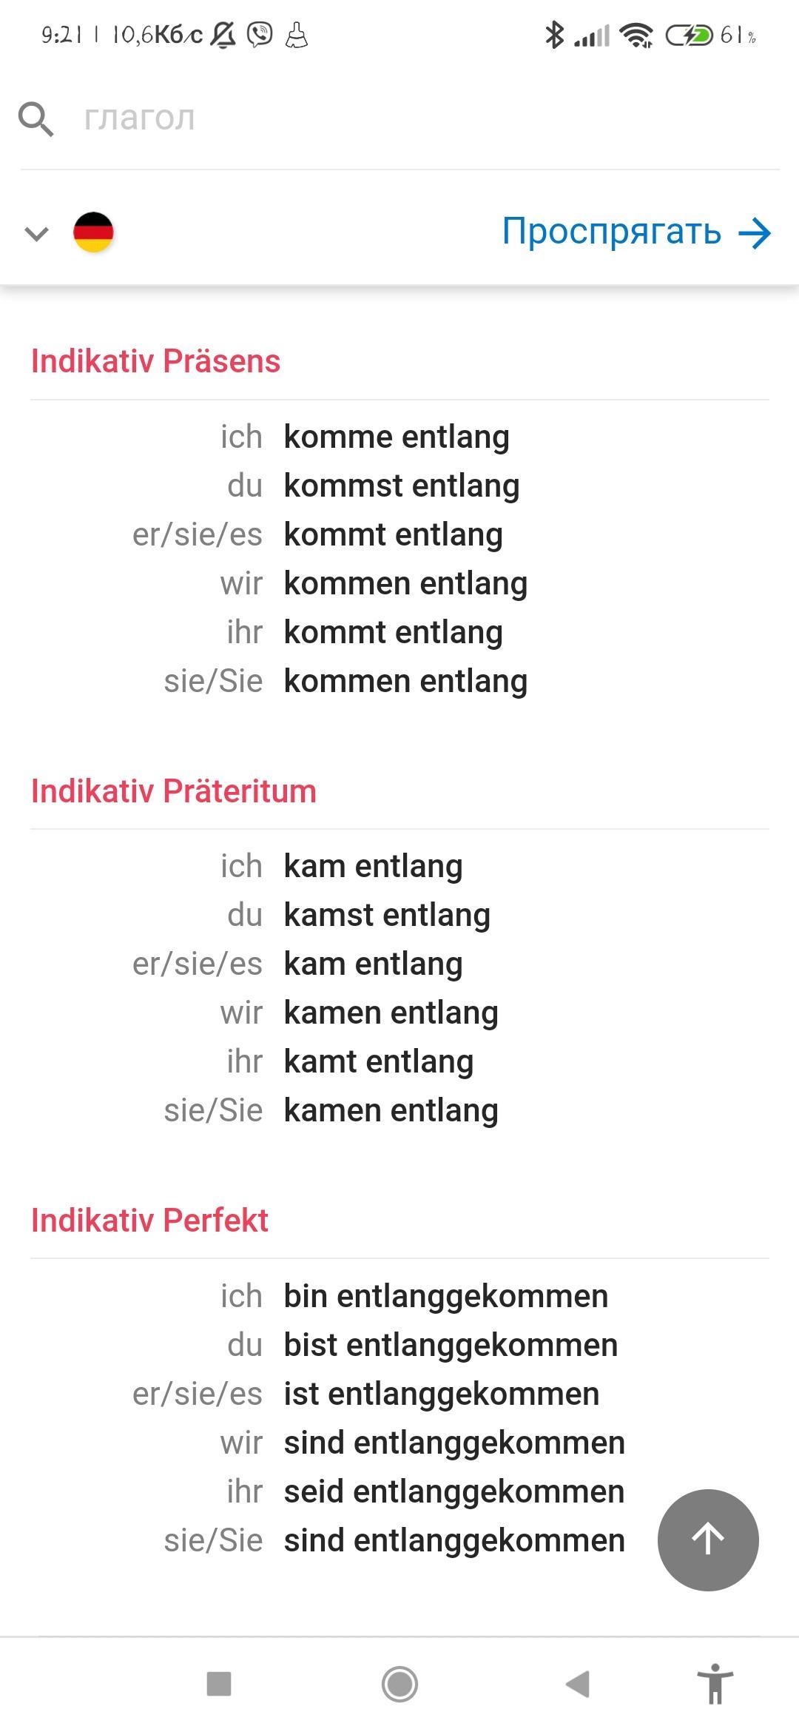Expand the language selection chevron
Screen dimensions: 799x1732
(x=36, y=234)
